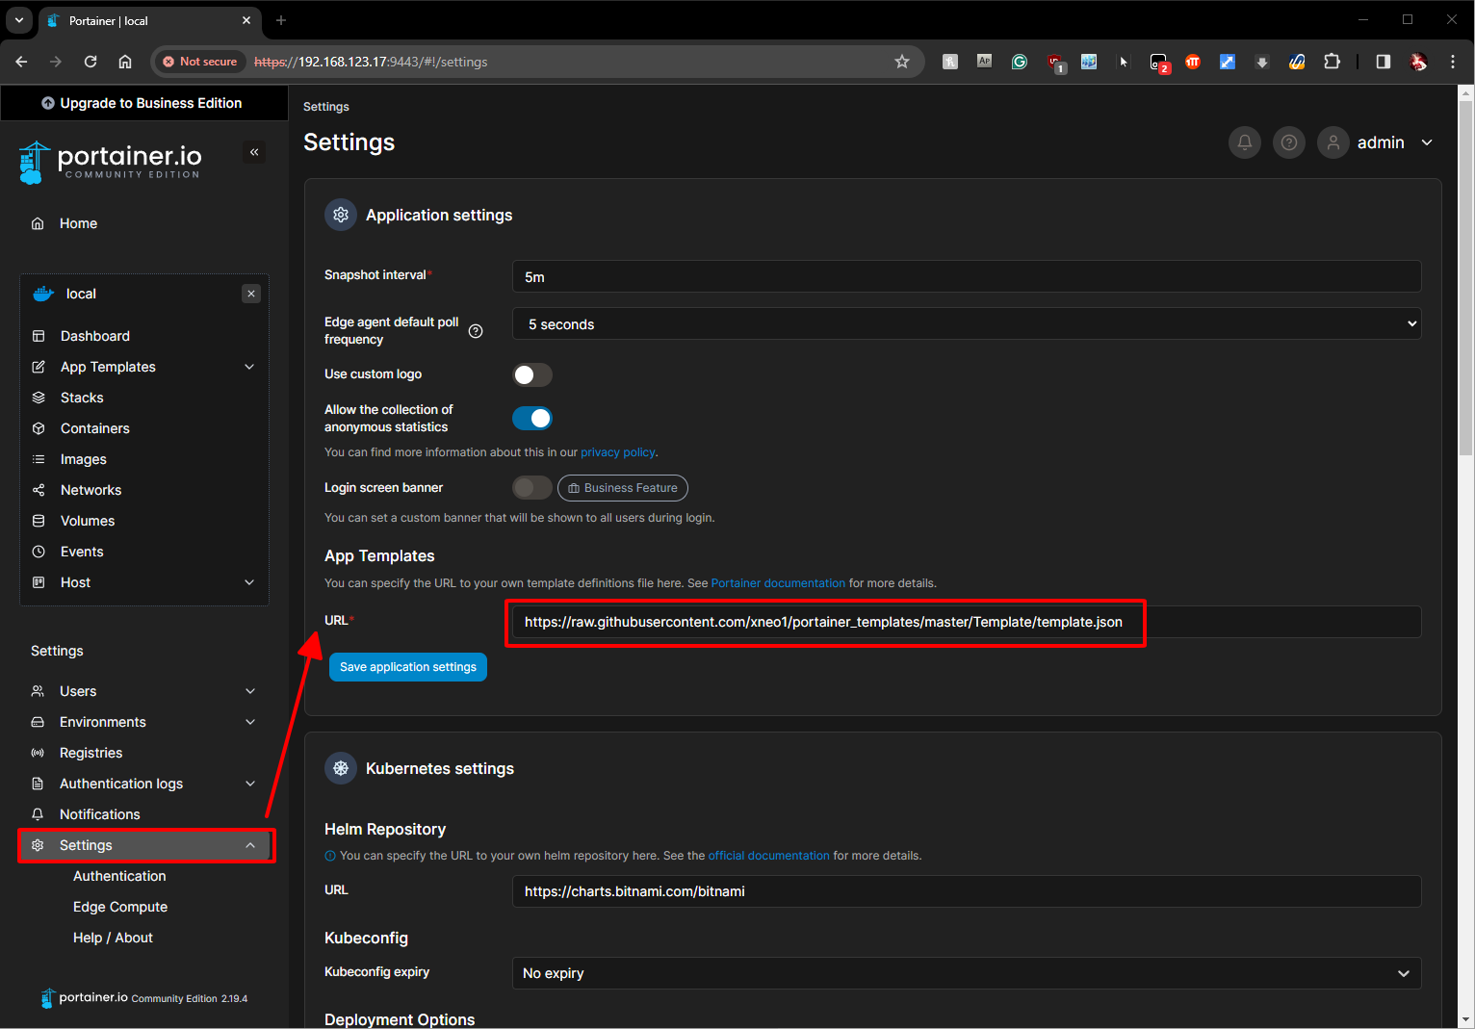The height and width of the screenshot is (1029, 1475).
Task: Click the Images list icon
Action: pyautogui.click(x=39, y=459)
